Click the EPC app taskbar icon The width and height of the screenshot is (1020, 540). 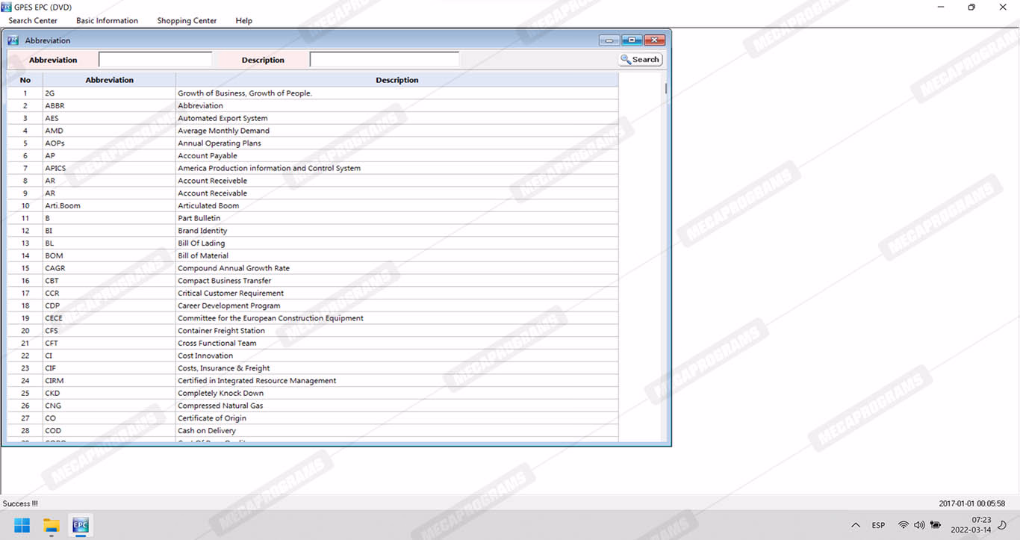tap(80, 526)
